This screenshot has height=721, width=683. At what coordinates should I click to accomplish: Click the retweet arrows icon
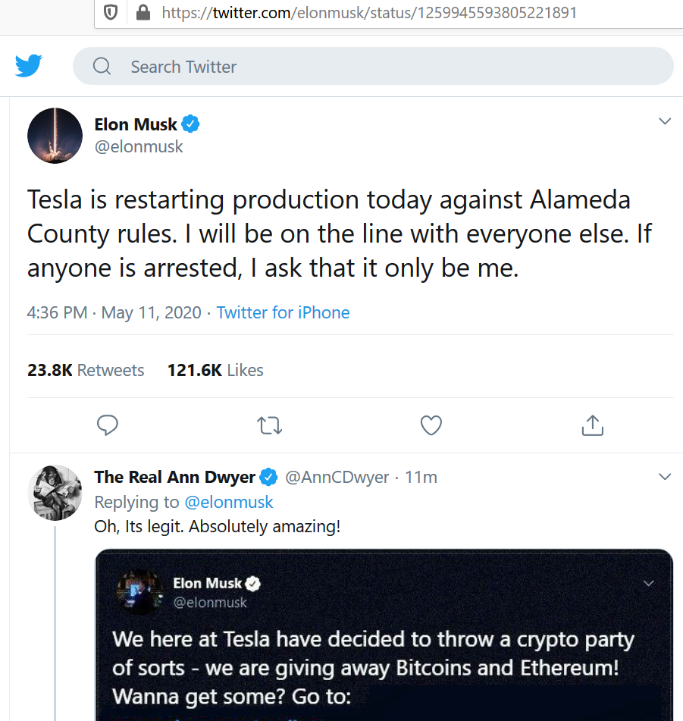(x=269, y=425)
